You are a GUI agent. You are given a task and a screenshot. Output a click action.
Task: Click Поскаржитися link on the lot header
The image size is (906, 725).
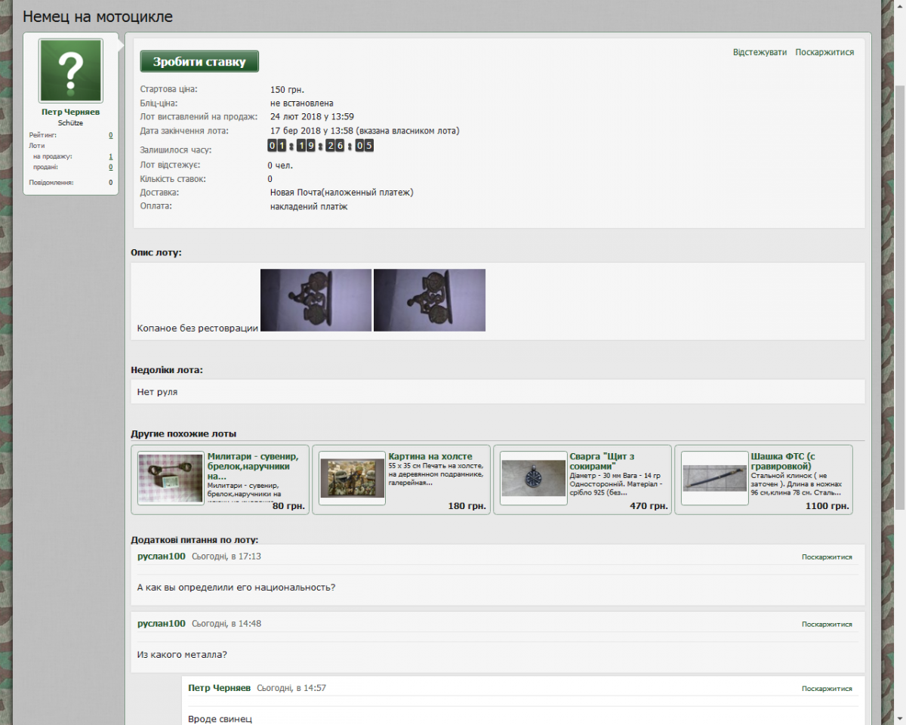pos(824,52)
